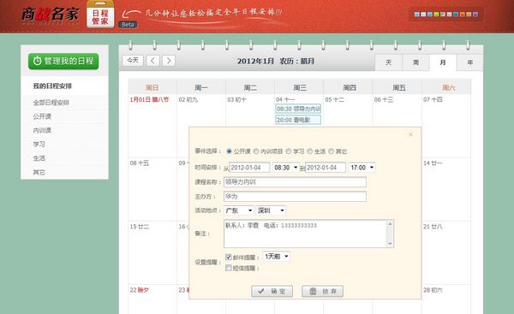Screen dimensions: 514x314
Task: Select the 公开课 event type radio button
Action: [x=229, y=151]
